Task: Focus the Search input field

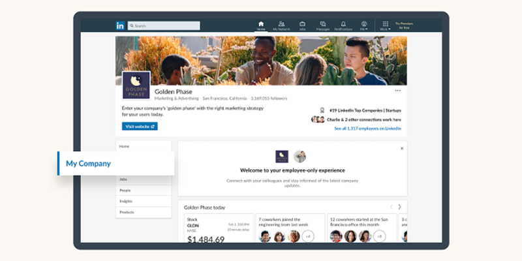Action: pos(164,25)
